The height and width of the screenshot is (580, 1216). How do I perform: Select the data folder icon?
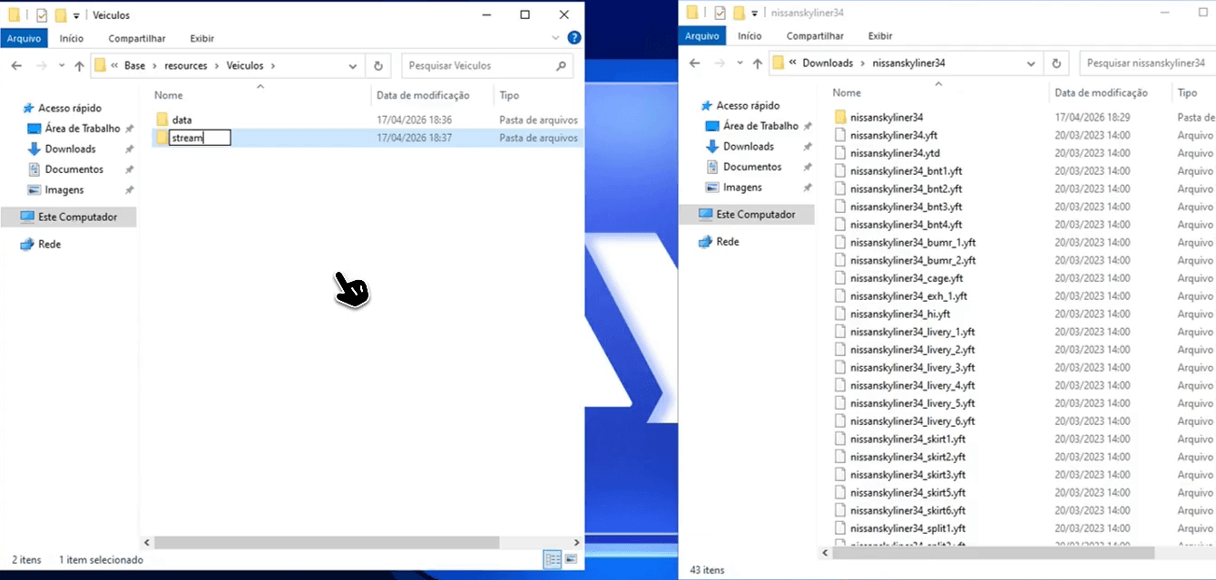point(162,120)
